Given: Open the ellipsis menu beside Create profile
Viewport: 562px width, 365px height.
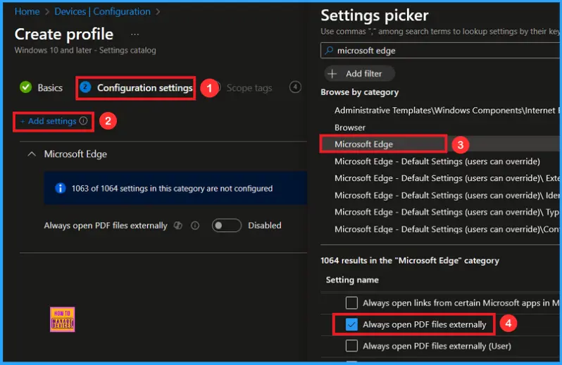Looking at the screenshot, I should (135, 35).
